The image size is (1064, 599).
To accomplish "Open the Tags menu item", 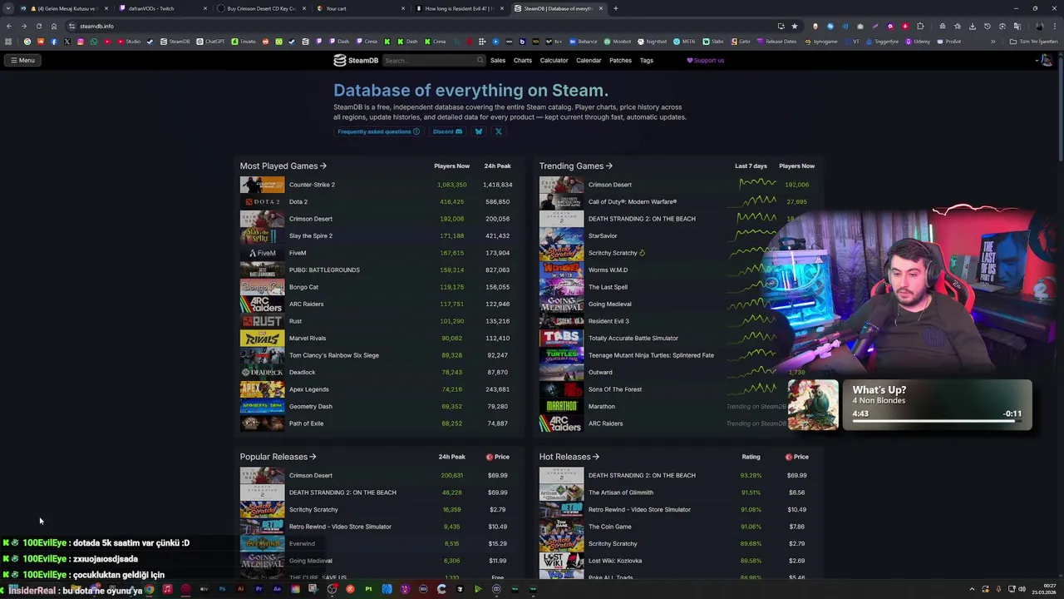I will (647, 60).
